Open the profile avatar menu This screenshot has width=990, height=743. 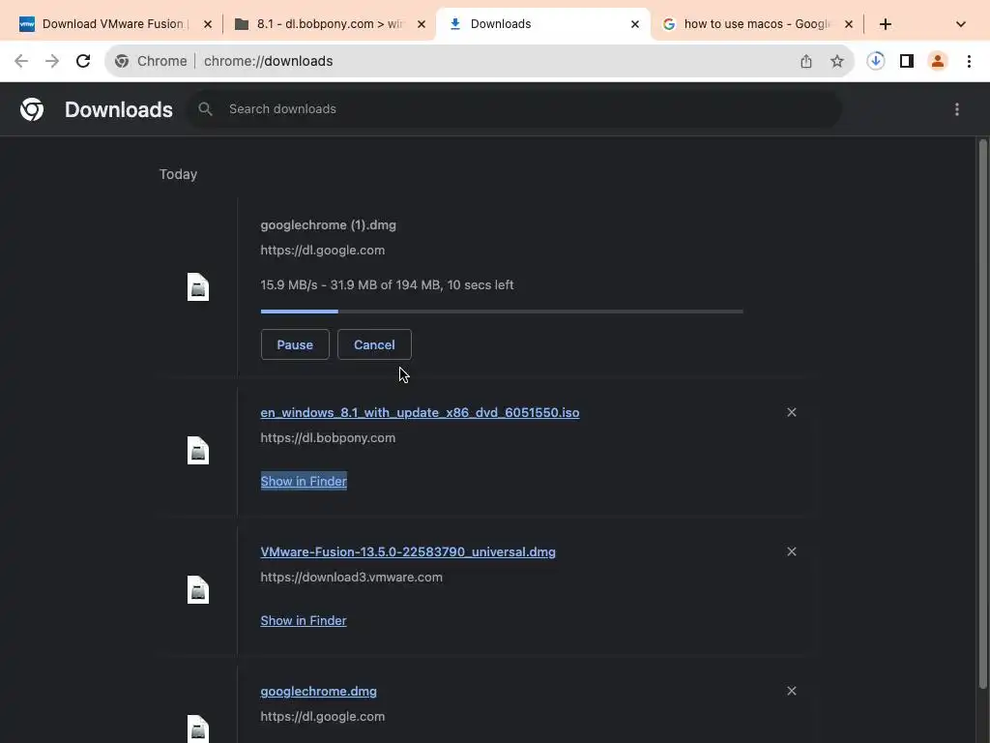(938, 61)
